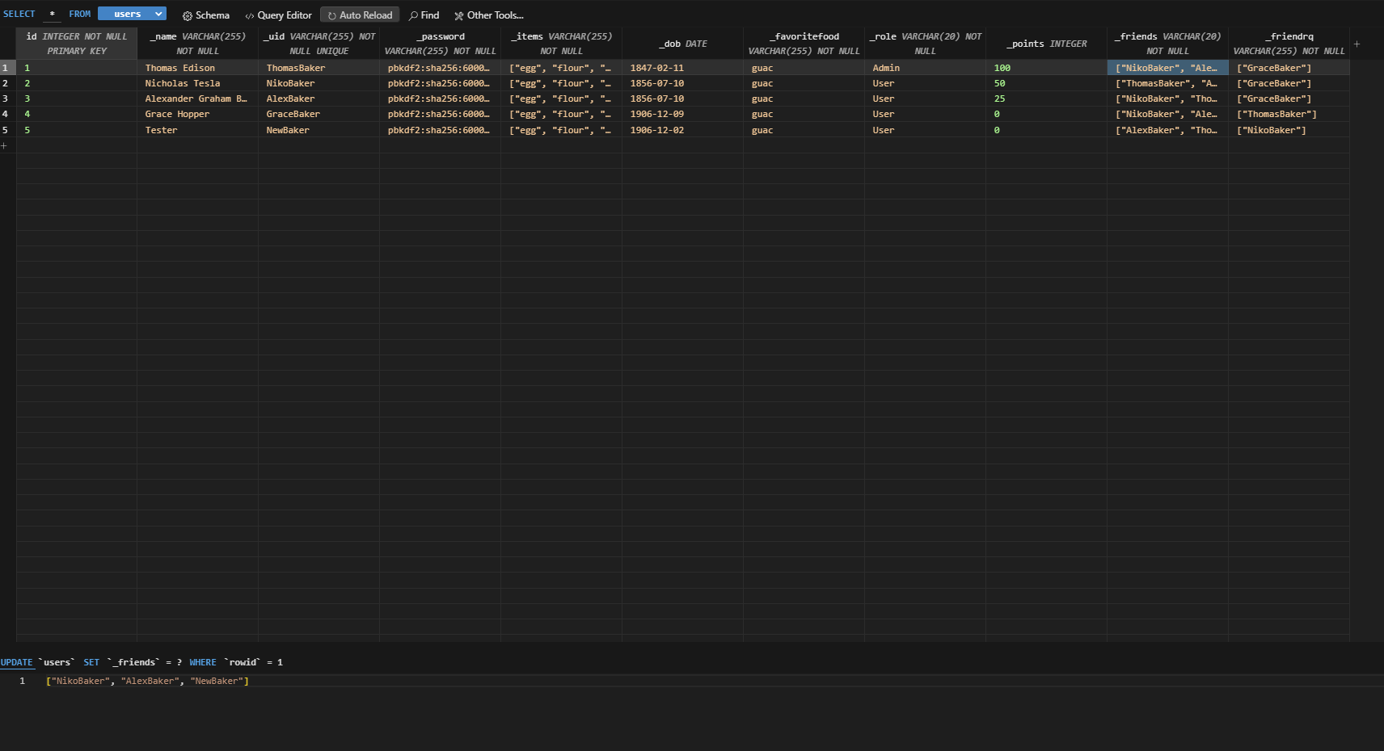The image size is (1384, 751).
Task: Select the _items column header
Action: [562, 44]
